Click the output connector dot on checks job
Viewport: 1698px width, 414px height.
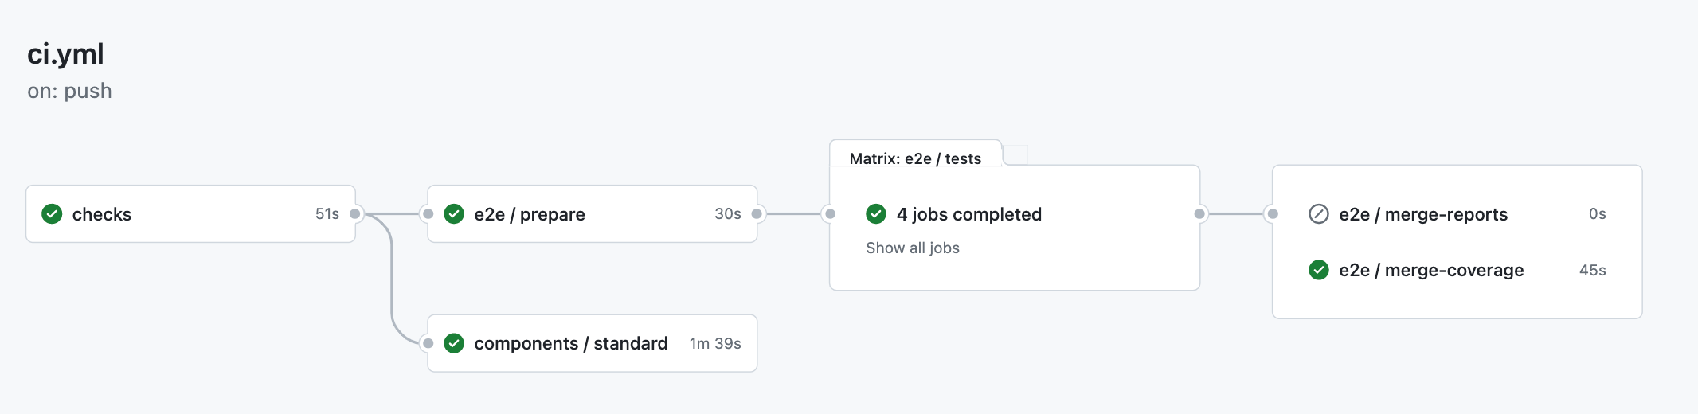(x=355, y=214)
